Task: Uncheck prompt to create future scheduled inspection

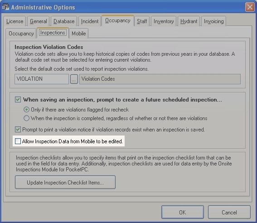Action: pos(18,99)
